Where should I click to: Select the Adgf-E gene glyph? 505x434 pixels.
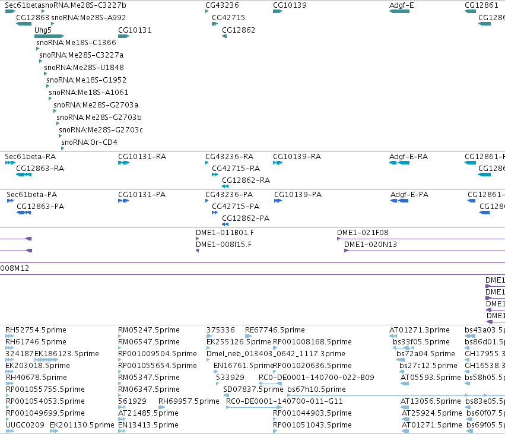pyautogui.click(x=399, y=11)
